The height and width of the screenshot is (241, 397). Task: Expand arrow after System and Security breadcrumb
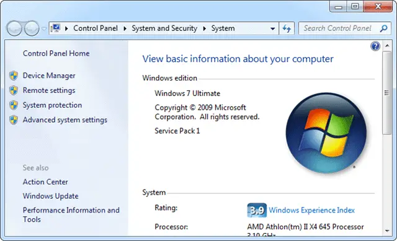click(x=204, y=28)
